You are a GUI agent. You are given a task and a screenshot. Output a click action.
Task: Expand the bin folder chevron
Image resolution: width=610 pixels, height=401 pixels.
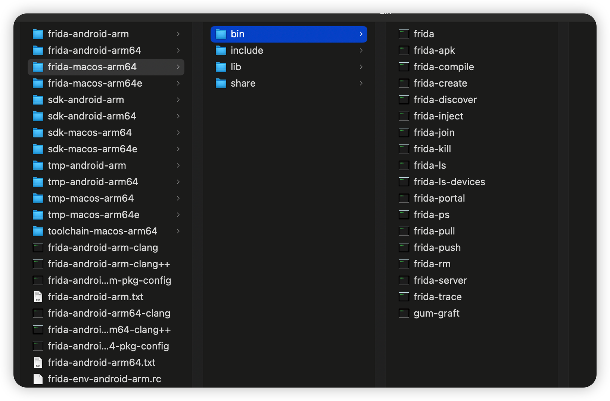click(x=361, y=34)
